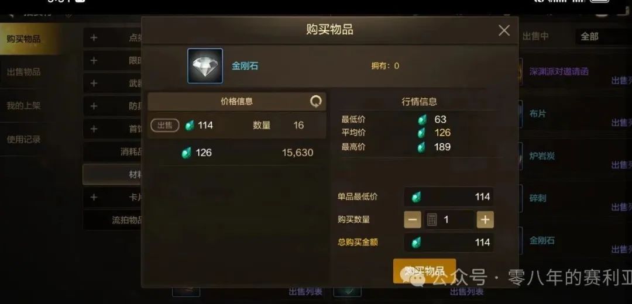Increase purchase quantity with plus button

pyautogui.click(x=485, y=219)
